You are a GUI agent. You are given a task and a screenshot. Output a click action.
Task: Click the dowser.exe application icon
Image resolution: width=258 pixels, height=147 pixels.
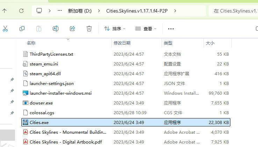[x=25, y=103]
